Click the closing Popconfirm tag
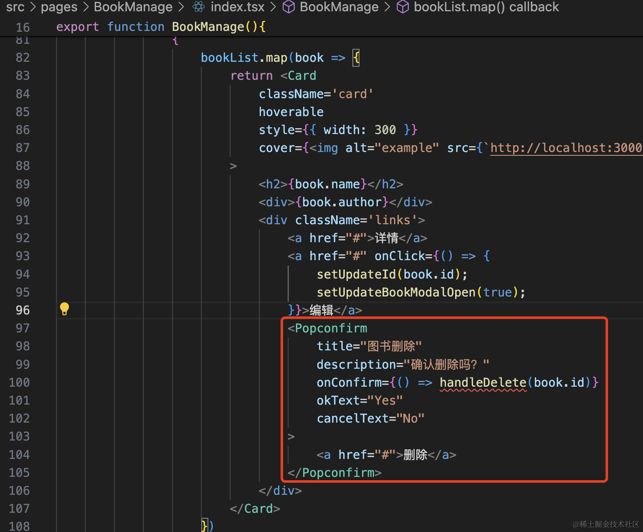The image size is (643, 532). click(x=338, y=473)
